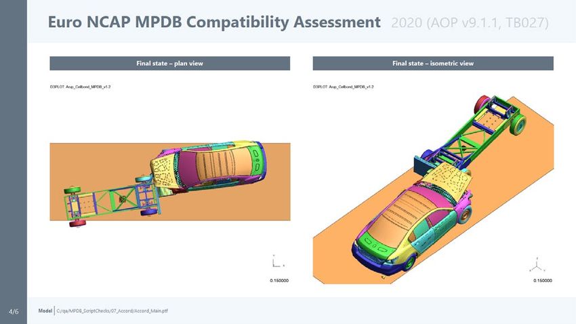Click the XY axis triad in plan view
The width and height of the screenshot is (576, 324).
(x=278, y=261)
